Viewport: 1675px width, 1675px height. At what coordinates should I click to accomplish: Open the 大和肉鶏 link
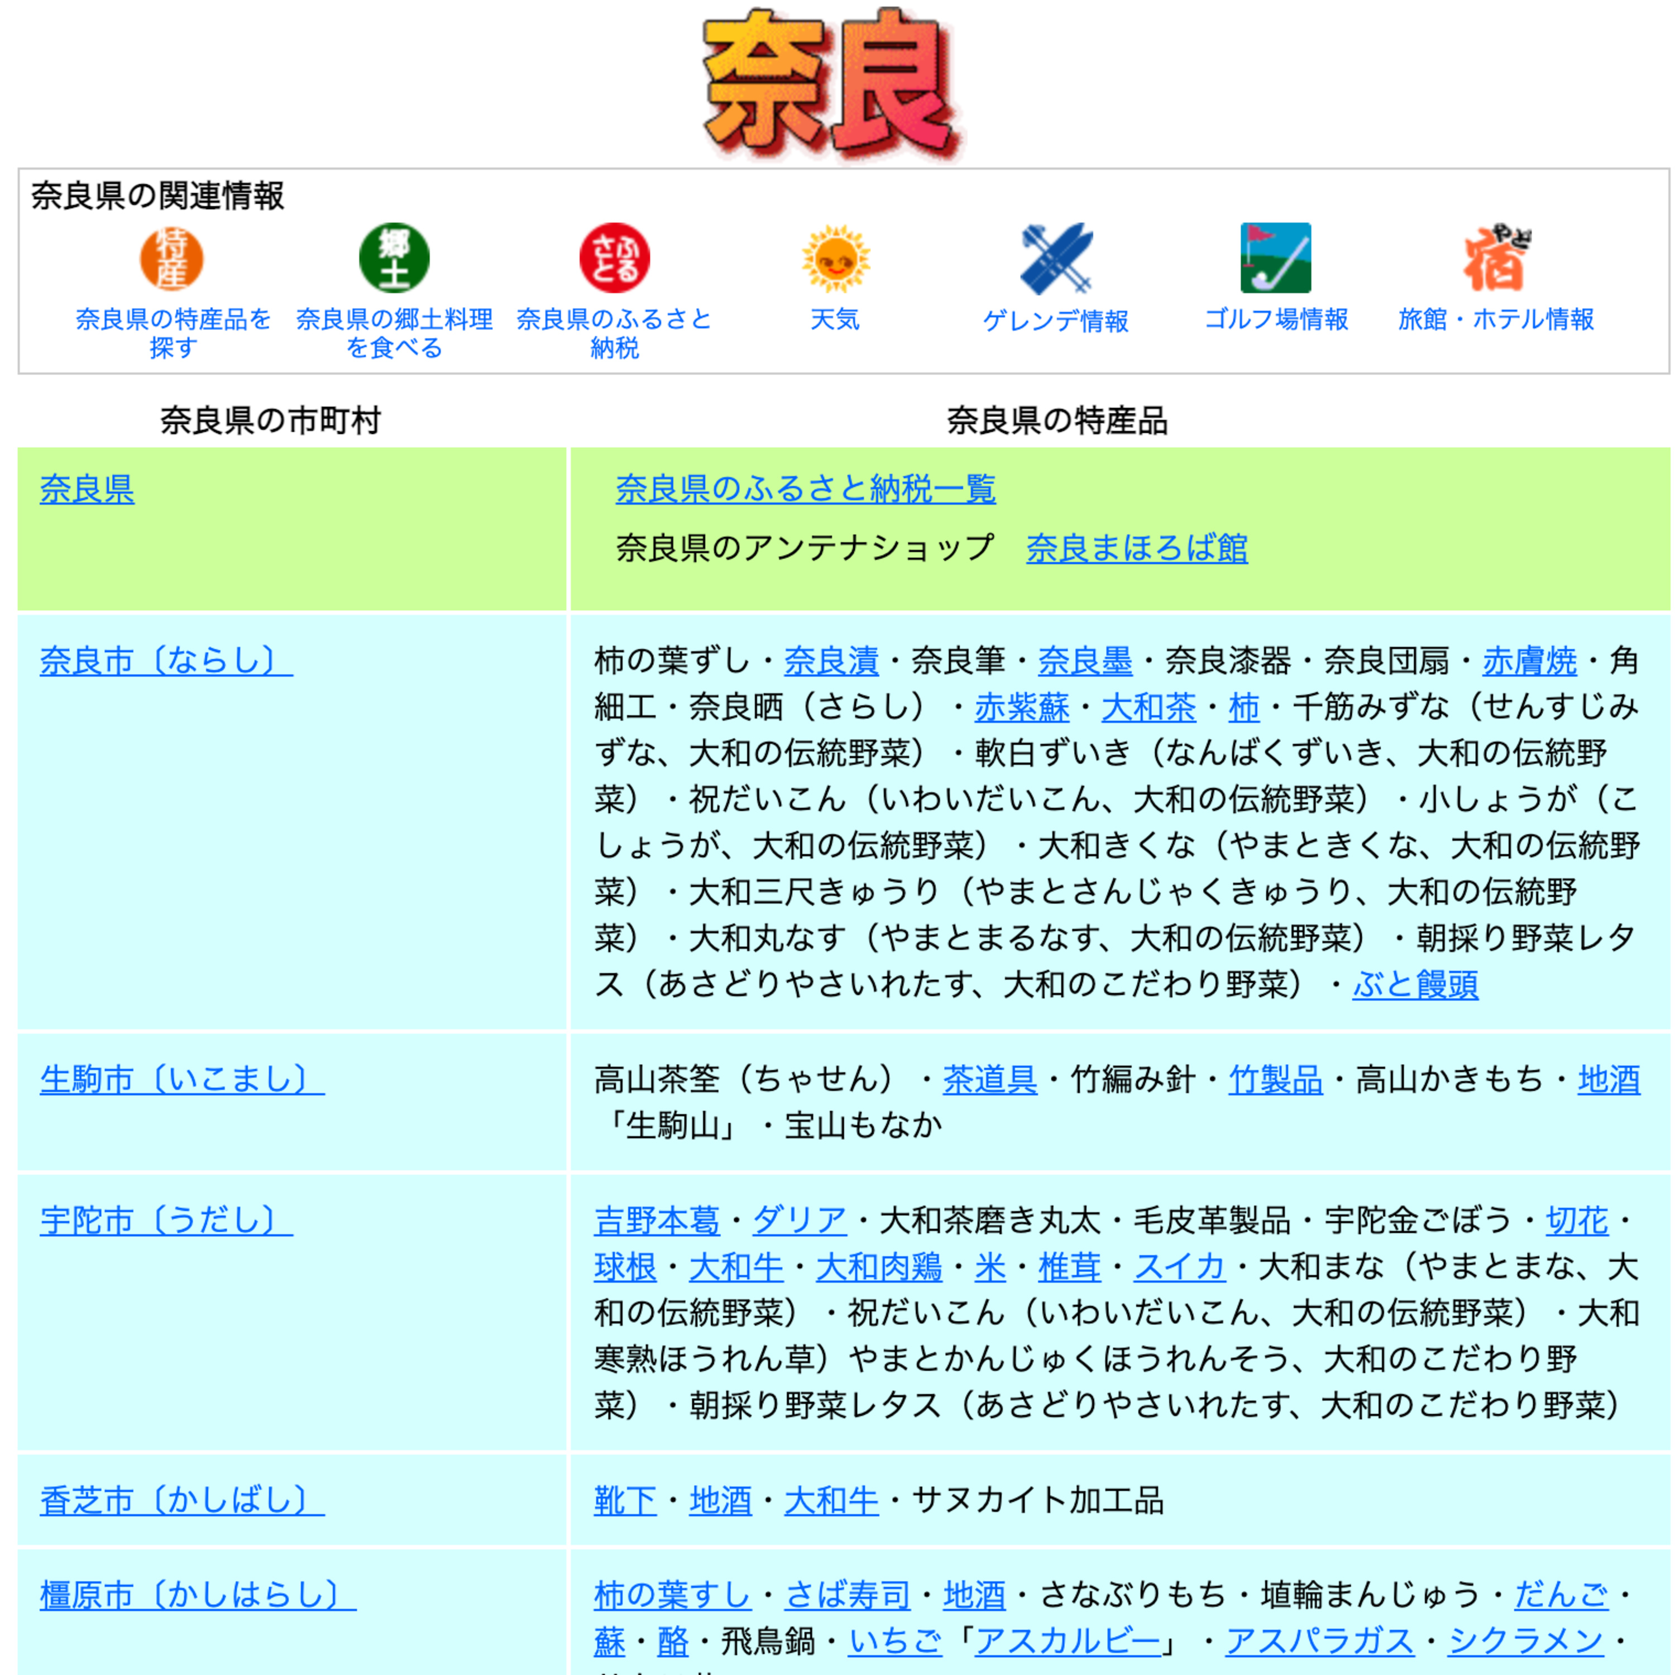pos(879,1267)
